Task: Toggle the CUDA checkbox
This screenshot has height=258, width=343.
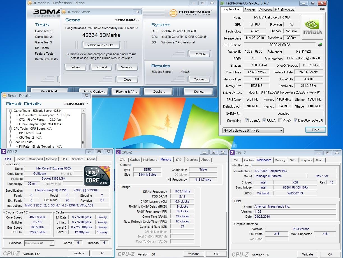Action: pos(264,120)
